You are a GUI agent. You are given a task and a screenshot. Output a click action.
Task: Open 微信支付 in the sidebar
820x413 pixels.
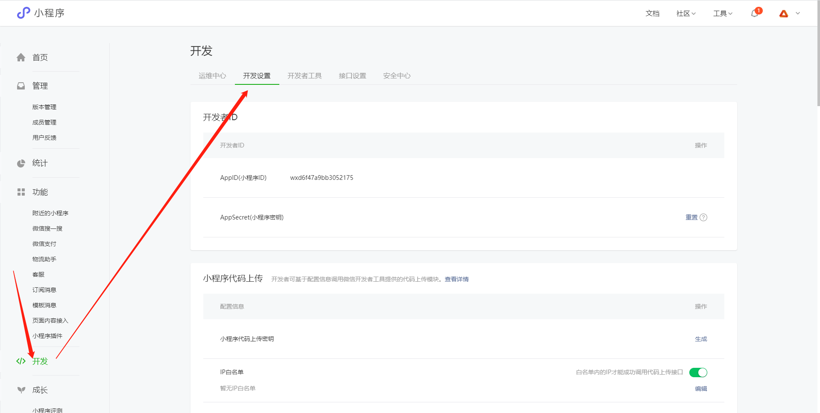pos(44,244)
